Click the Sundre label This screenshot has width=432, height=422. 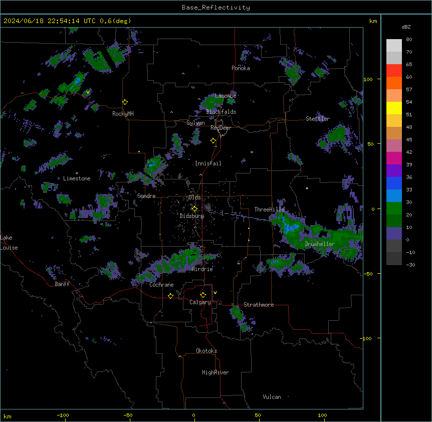pyautogui.click(x=146, y=196)
